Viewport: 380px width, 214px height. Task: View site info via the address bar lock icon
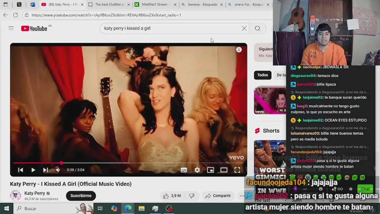point(27,15)
